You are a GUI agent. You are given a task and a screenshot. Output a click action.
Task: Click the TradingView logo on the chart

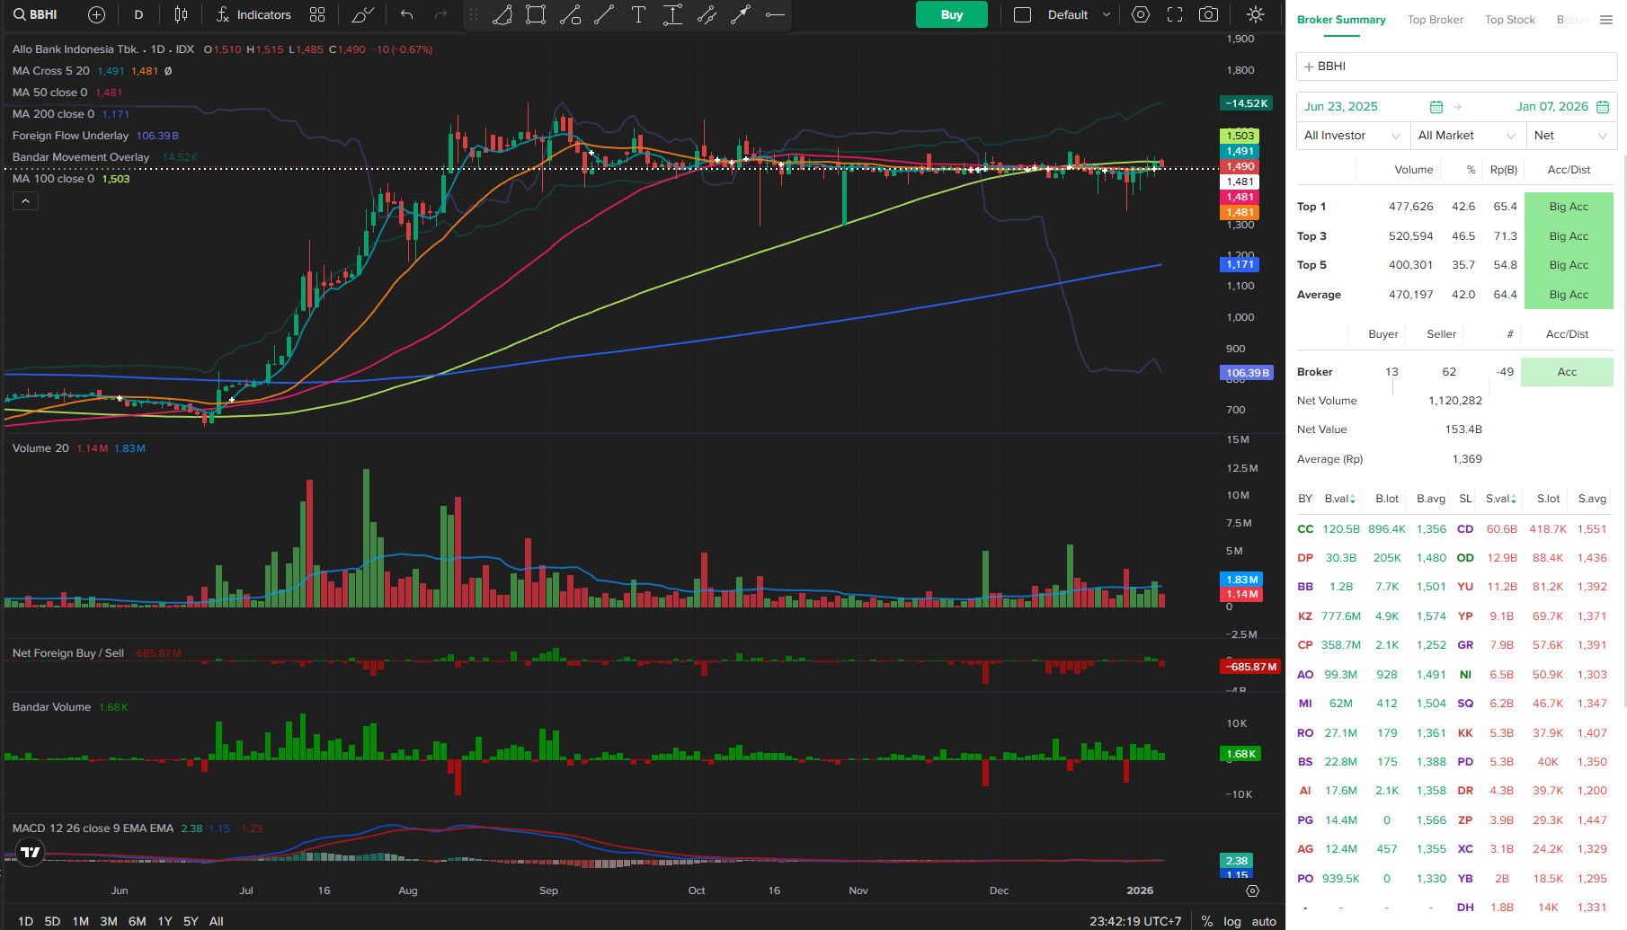[31, 852]
